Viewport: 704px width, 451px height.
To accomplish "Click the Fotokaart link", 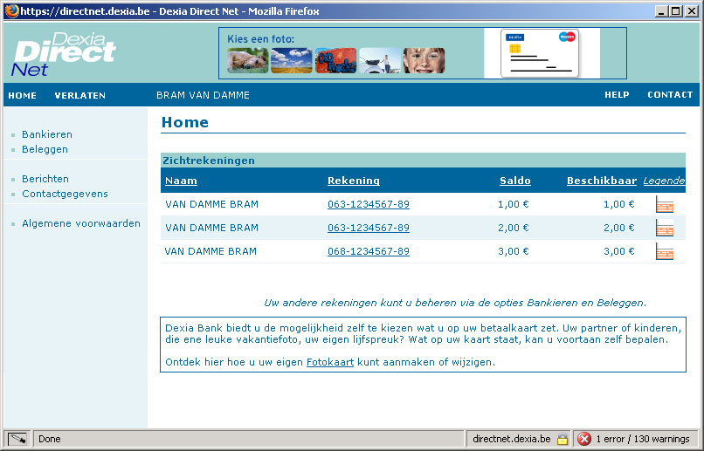I will click(x=329, y=362).
